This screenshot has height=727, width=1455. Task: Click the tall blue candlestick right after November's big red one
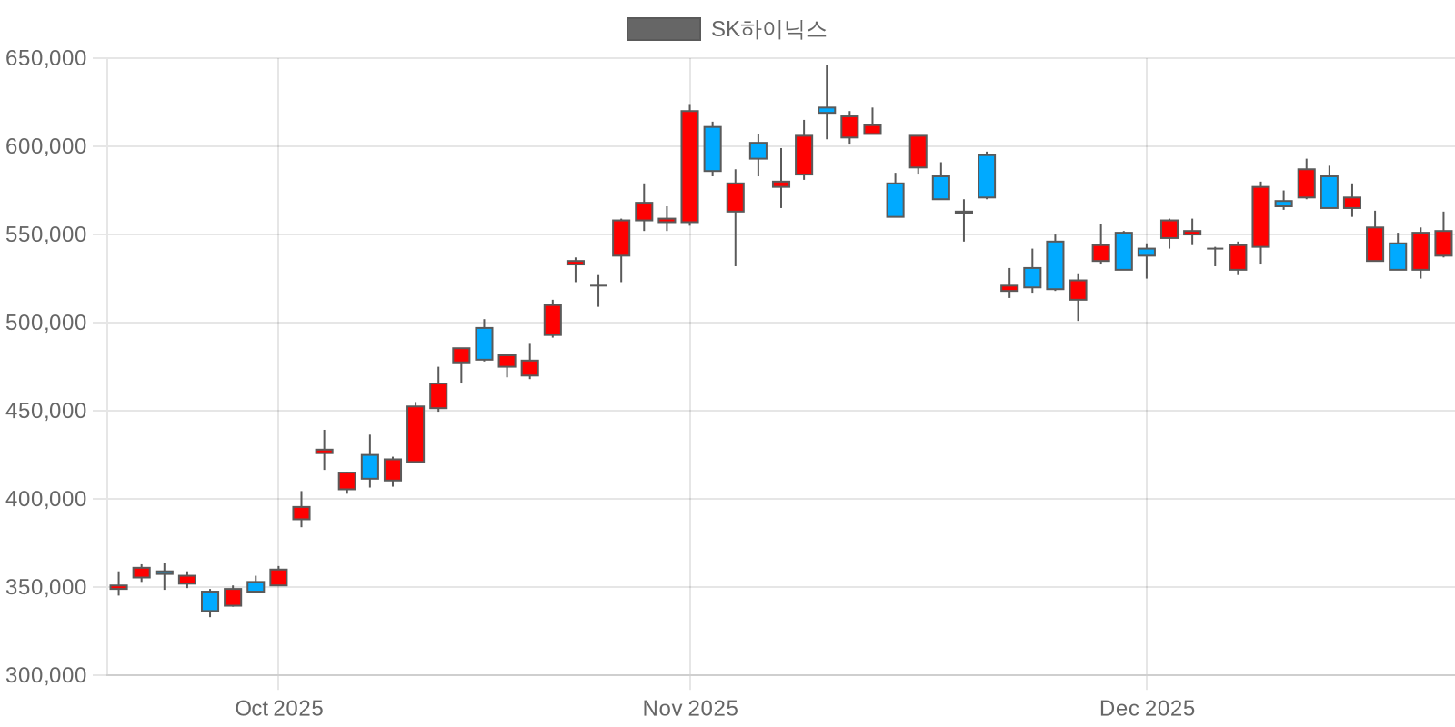click(713, 149)
